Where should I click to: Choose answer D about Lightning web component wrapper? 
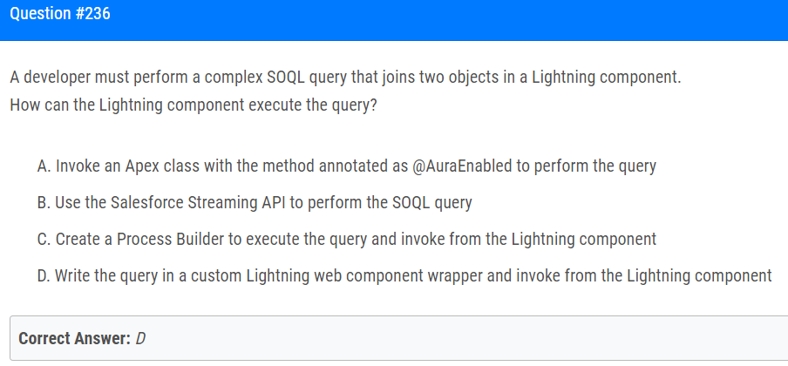click(404, 276)
